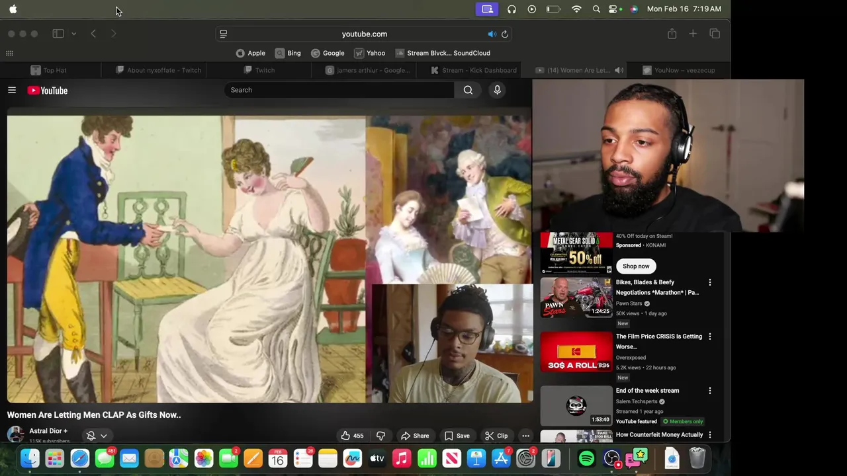Open a new Safari tab
The width and height of the screenshot is (847, 476).
pyautogui.click(x=693, y=34)
